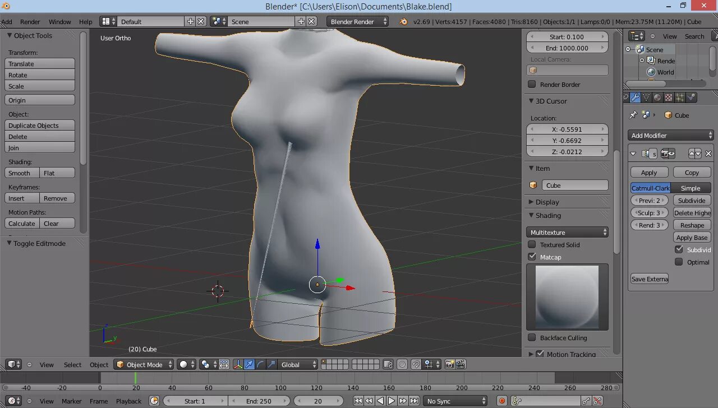Uncheck the Matcap checkbox

[532, 257]
